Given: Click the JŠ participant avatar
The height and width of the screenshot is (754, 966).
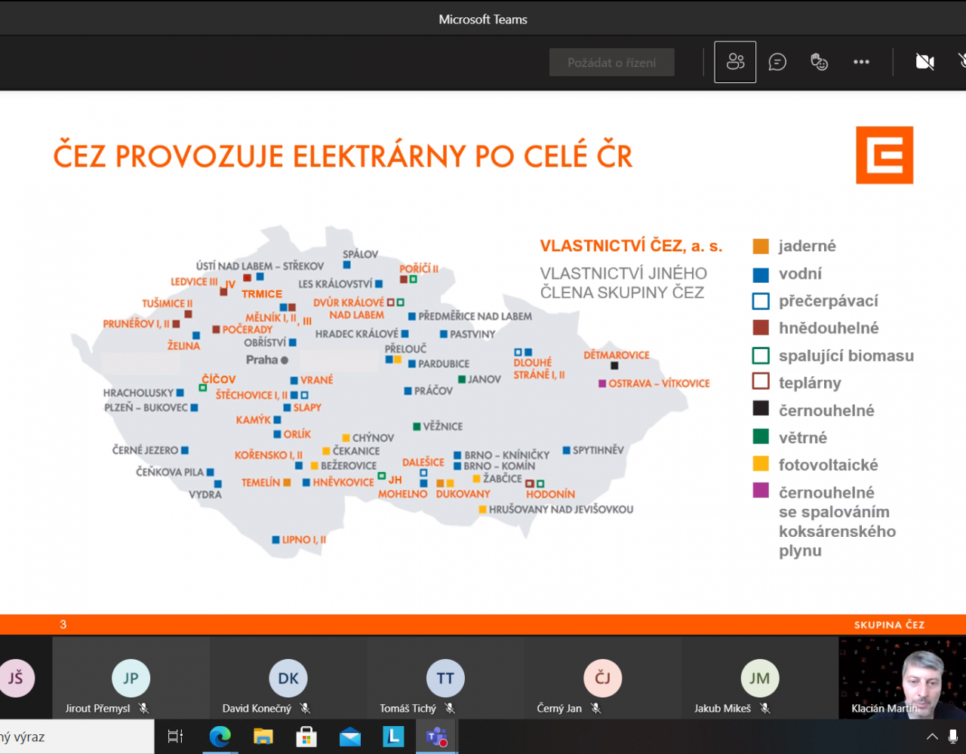Looking at the screenshot, I should (15, 678).
